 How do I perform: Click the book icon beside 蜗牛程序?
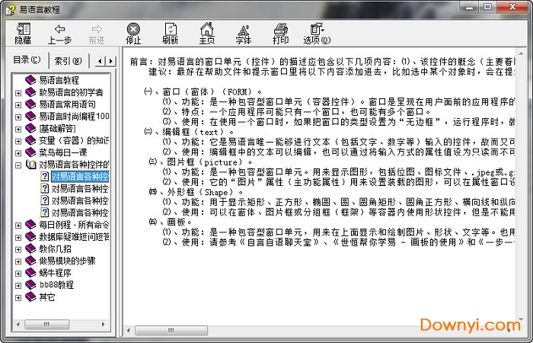[x=30, y=273]
